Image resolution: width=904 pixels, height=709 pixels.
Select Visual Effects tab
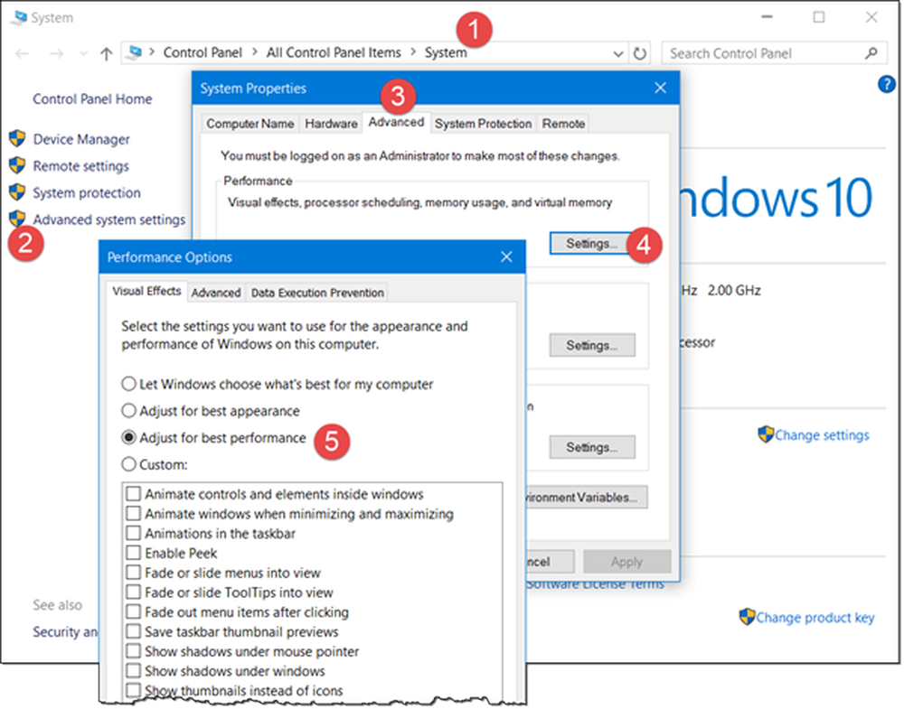click(146, 292)
